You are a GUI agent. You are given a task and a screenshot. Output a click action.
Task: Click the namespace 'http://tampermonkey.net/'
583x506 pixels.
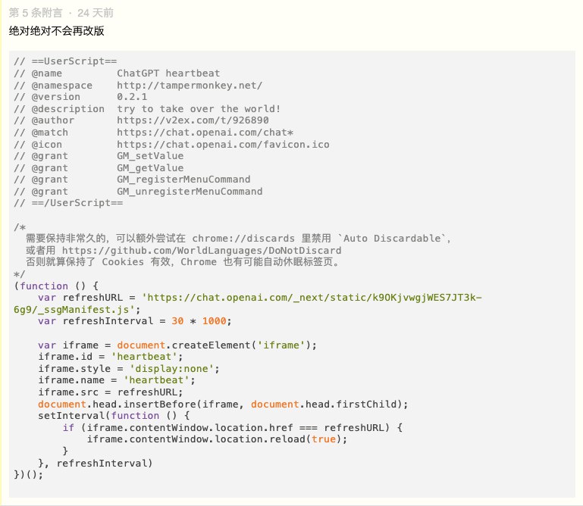pos(190,86)
